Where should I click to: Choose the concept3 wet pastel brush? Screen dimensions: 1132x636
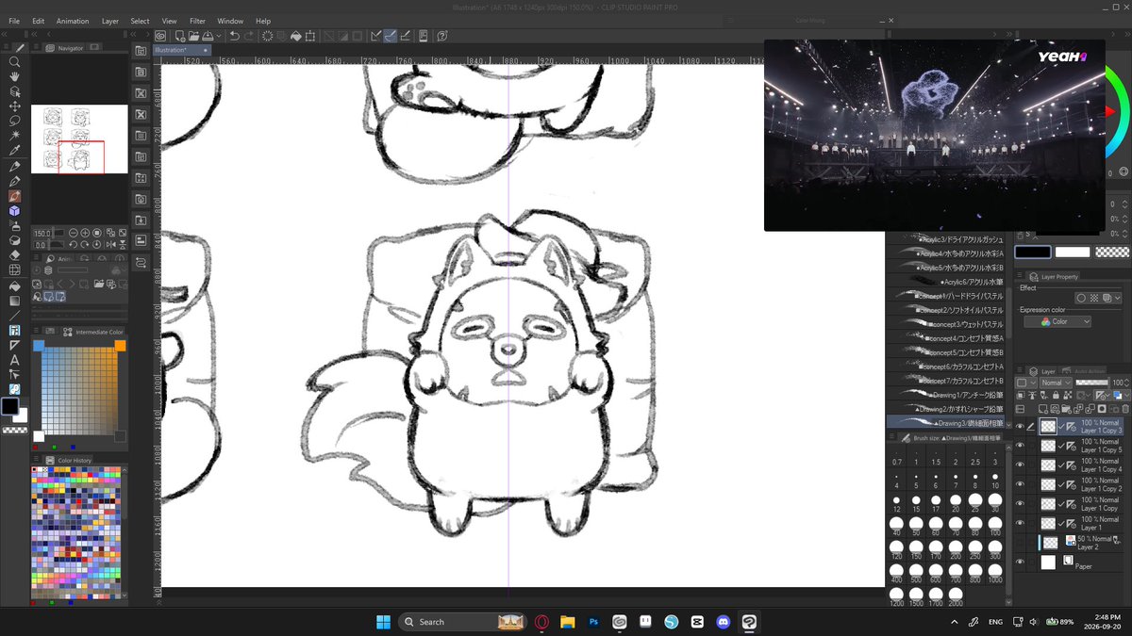945,323
